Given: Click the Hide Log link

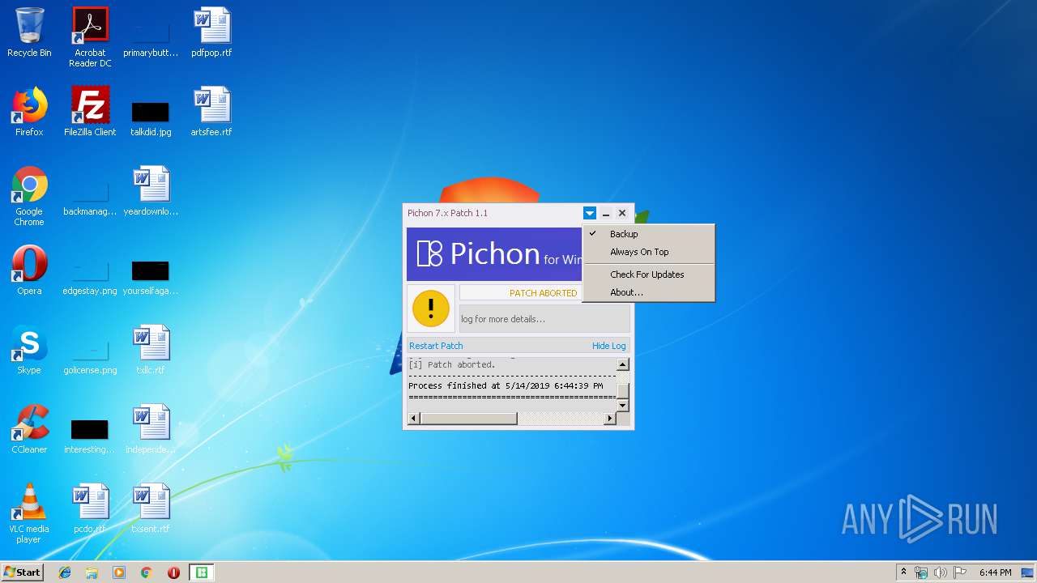Looking at the screenshot, I should pyautogui.click(x=608, y=346).
